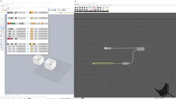Click the green curve preview icon in dialog
This screenshot has height=99, width=176.
[28, 18]
